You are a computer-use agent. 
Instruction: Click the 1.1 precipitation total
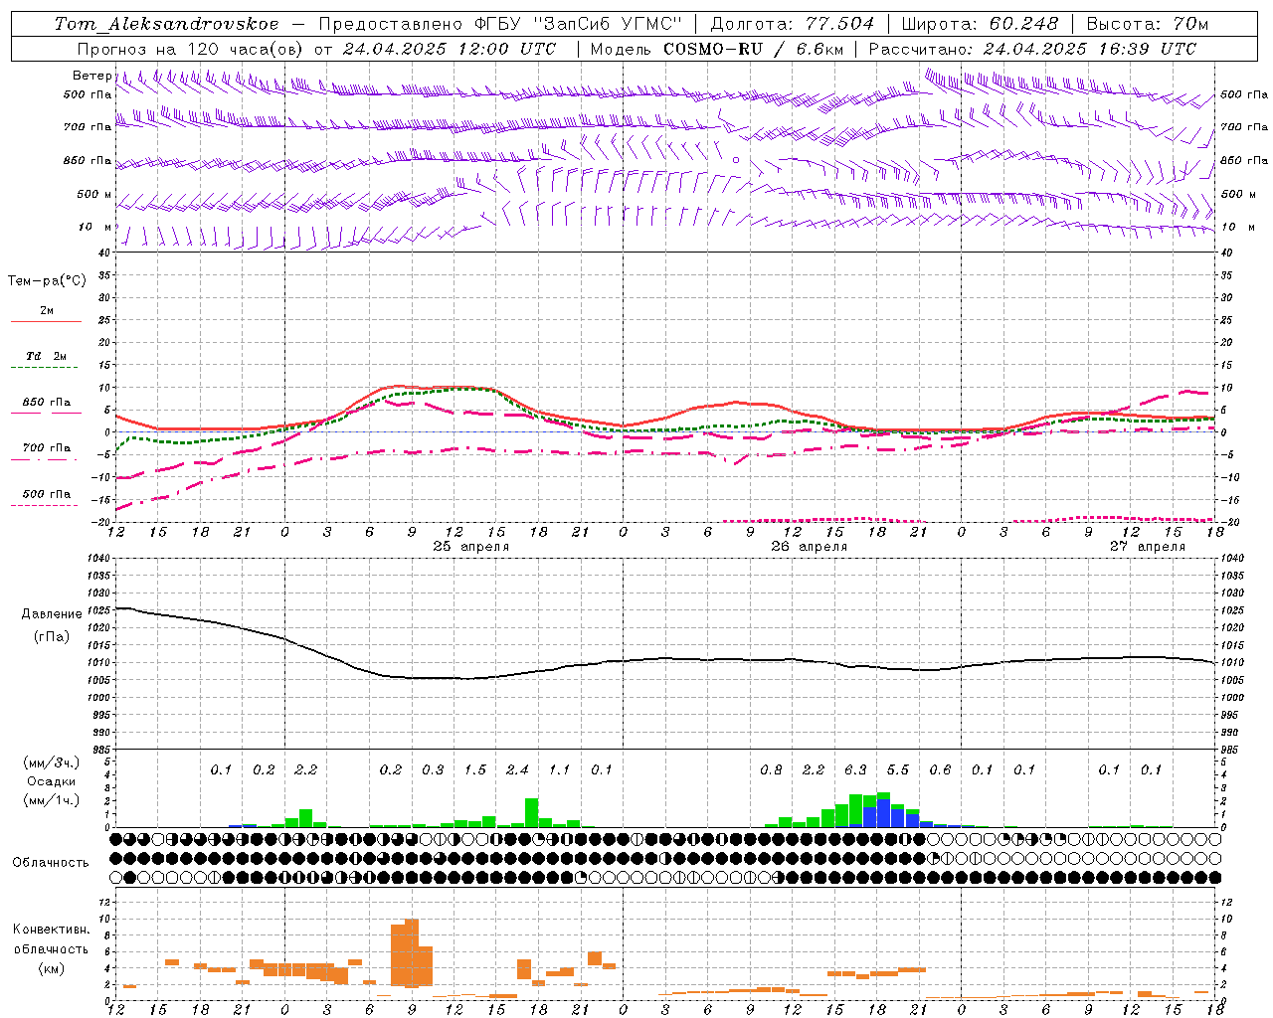pyautogui.click(x=560, y=769)
